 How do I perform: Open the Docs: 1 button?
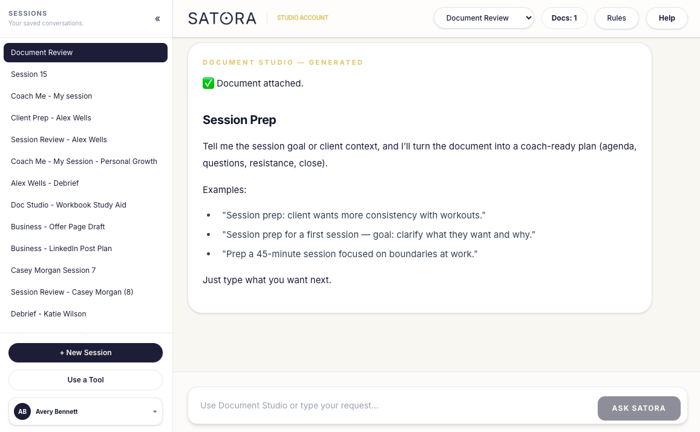click(564, 18)
